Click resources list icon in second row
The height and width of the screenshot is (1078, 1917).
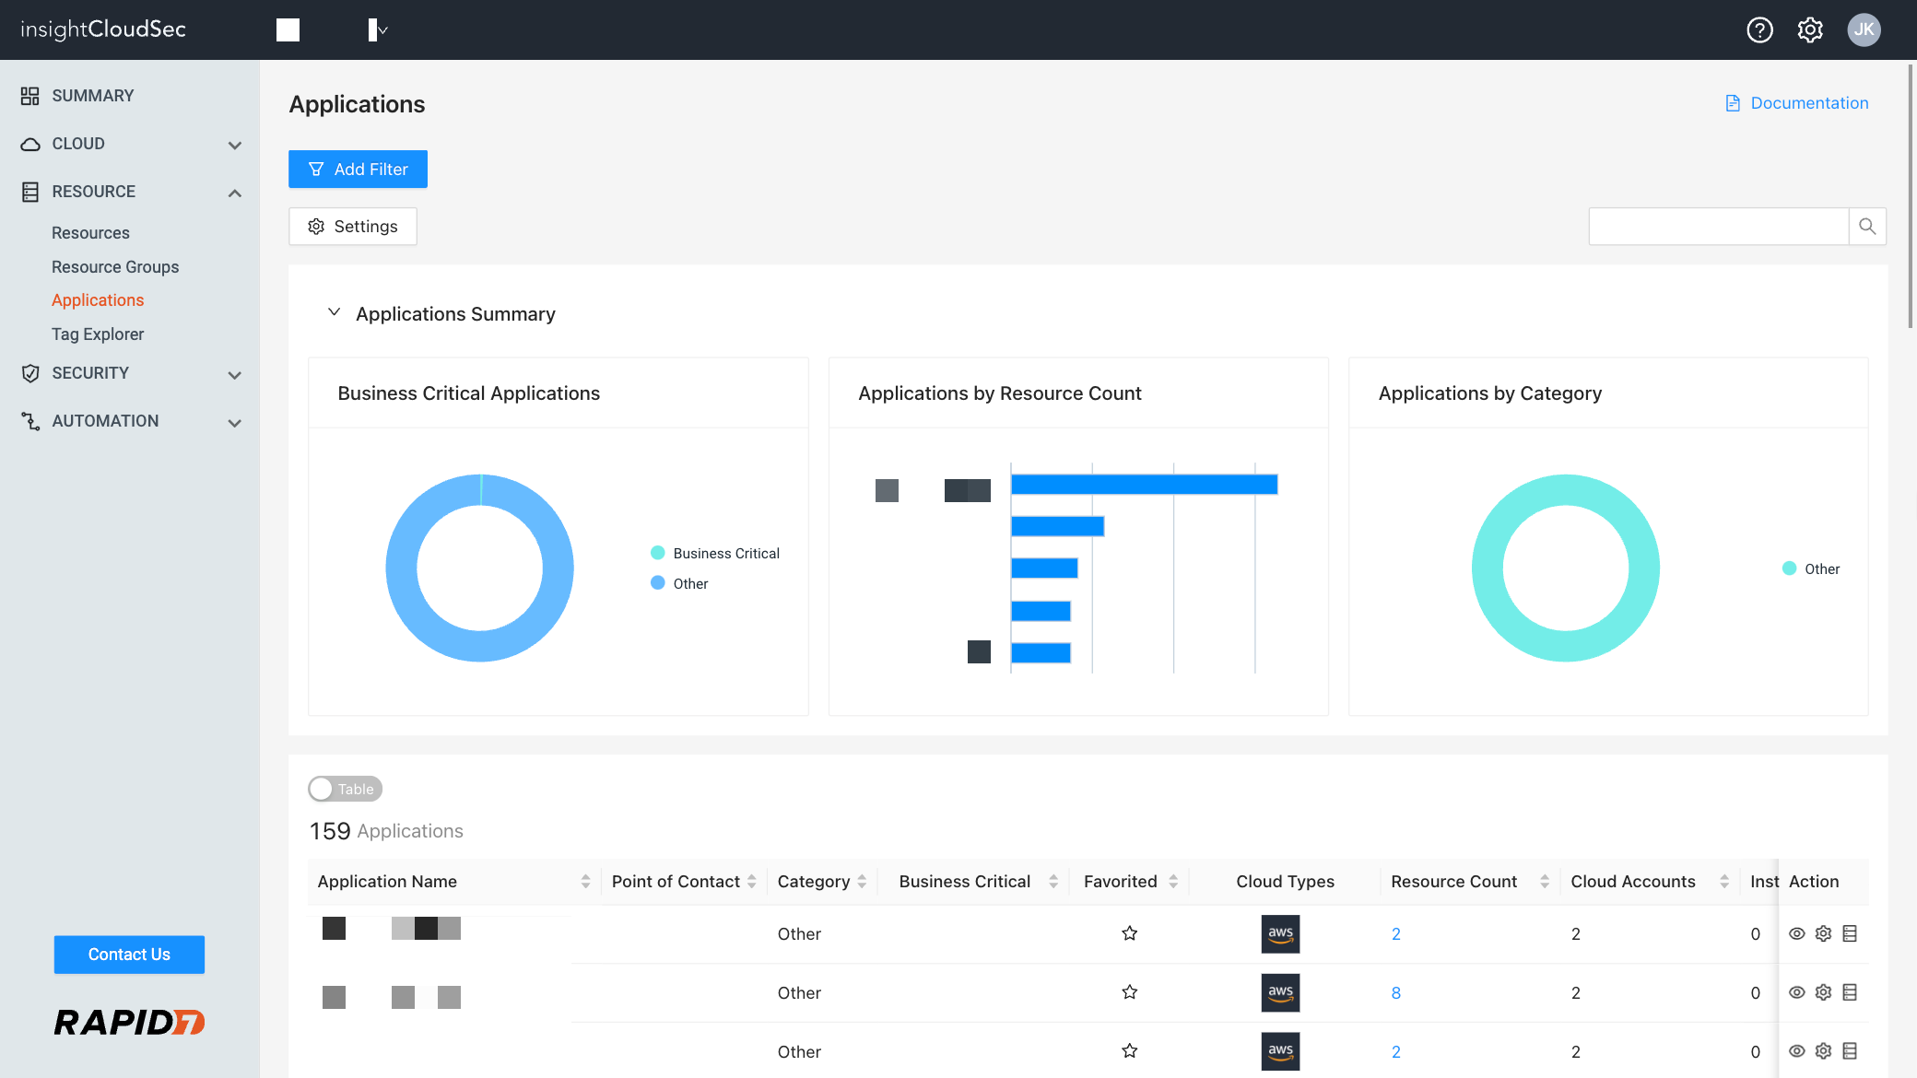pos(1850,992)
